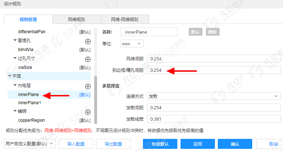The height and width of the screenshot is (151, 283).
Task: Switch to the 规则管理 tab
Action: click(x=28, y=19)
